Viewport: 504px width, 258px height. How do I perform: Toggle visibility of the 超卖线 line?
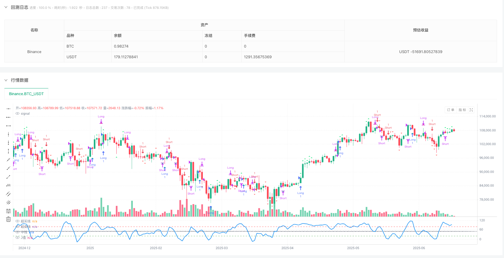click(x=17, y=227)
